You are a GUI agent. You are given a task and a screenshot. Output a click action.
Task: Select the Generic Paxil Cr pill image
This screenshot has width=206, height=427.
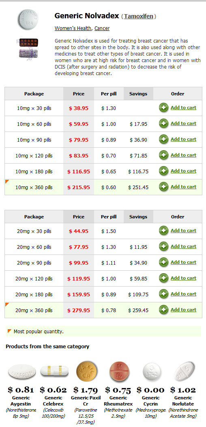(x=86, y=370)
